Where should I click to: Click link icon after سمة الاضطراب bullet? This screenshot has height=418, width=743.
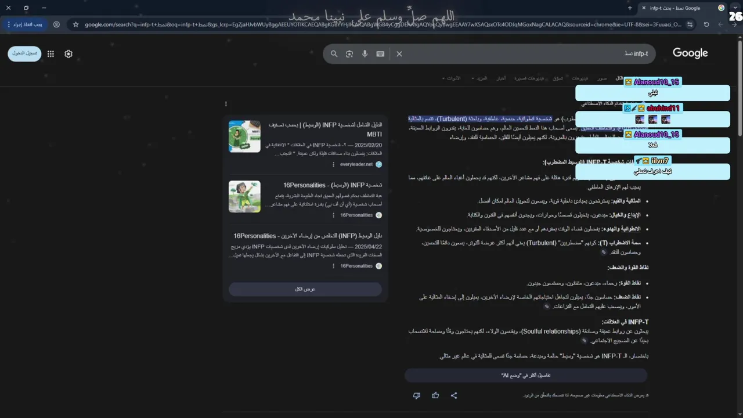pyautogui.click(x=604, y=252)
